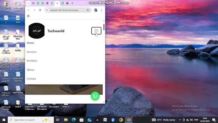Open the clock and date flyout
Screen dimensions: 218x123
pyautogui.click(x=205, y=120)
